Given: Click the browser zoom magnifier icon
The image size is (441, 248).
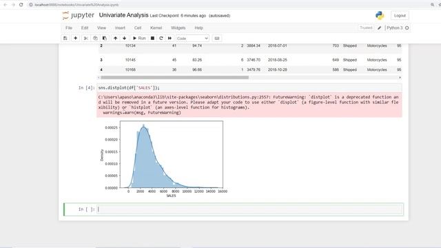Looking at the screenshot, I should 432,5.
